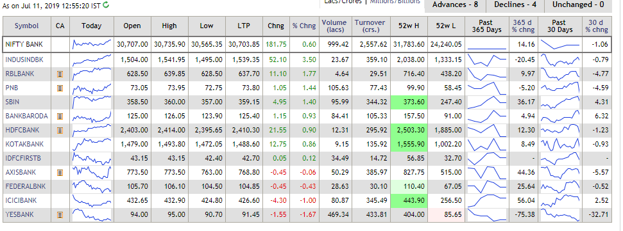This screenshot has height=231, width=623.
Task: Open PNB corporate action icon
Action: coord(60,88)
